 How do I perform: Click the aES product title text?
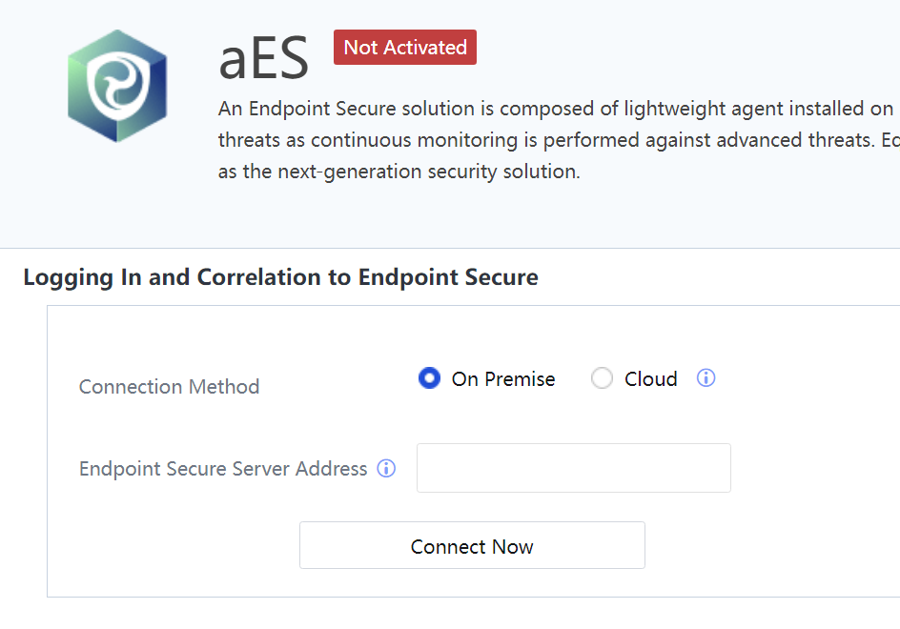[264, 59]
